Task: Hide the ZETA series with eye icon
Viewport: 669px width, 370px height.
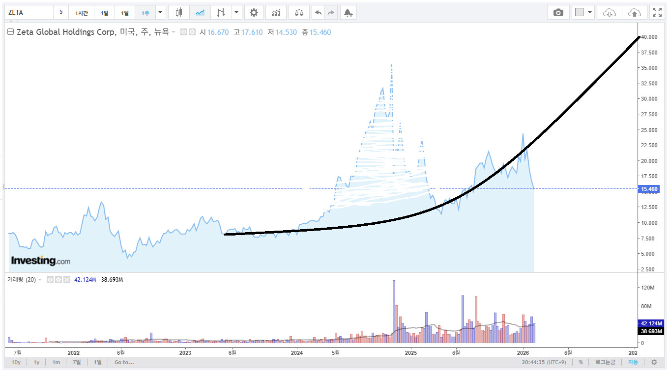Action: click(x=184, y=32)
